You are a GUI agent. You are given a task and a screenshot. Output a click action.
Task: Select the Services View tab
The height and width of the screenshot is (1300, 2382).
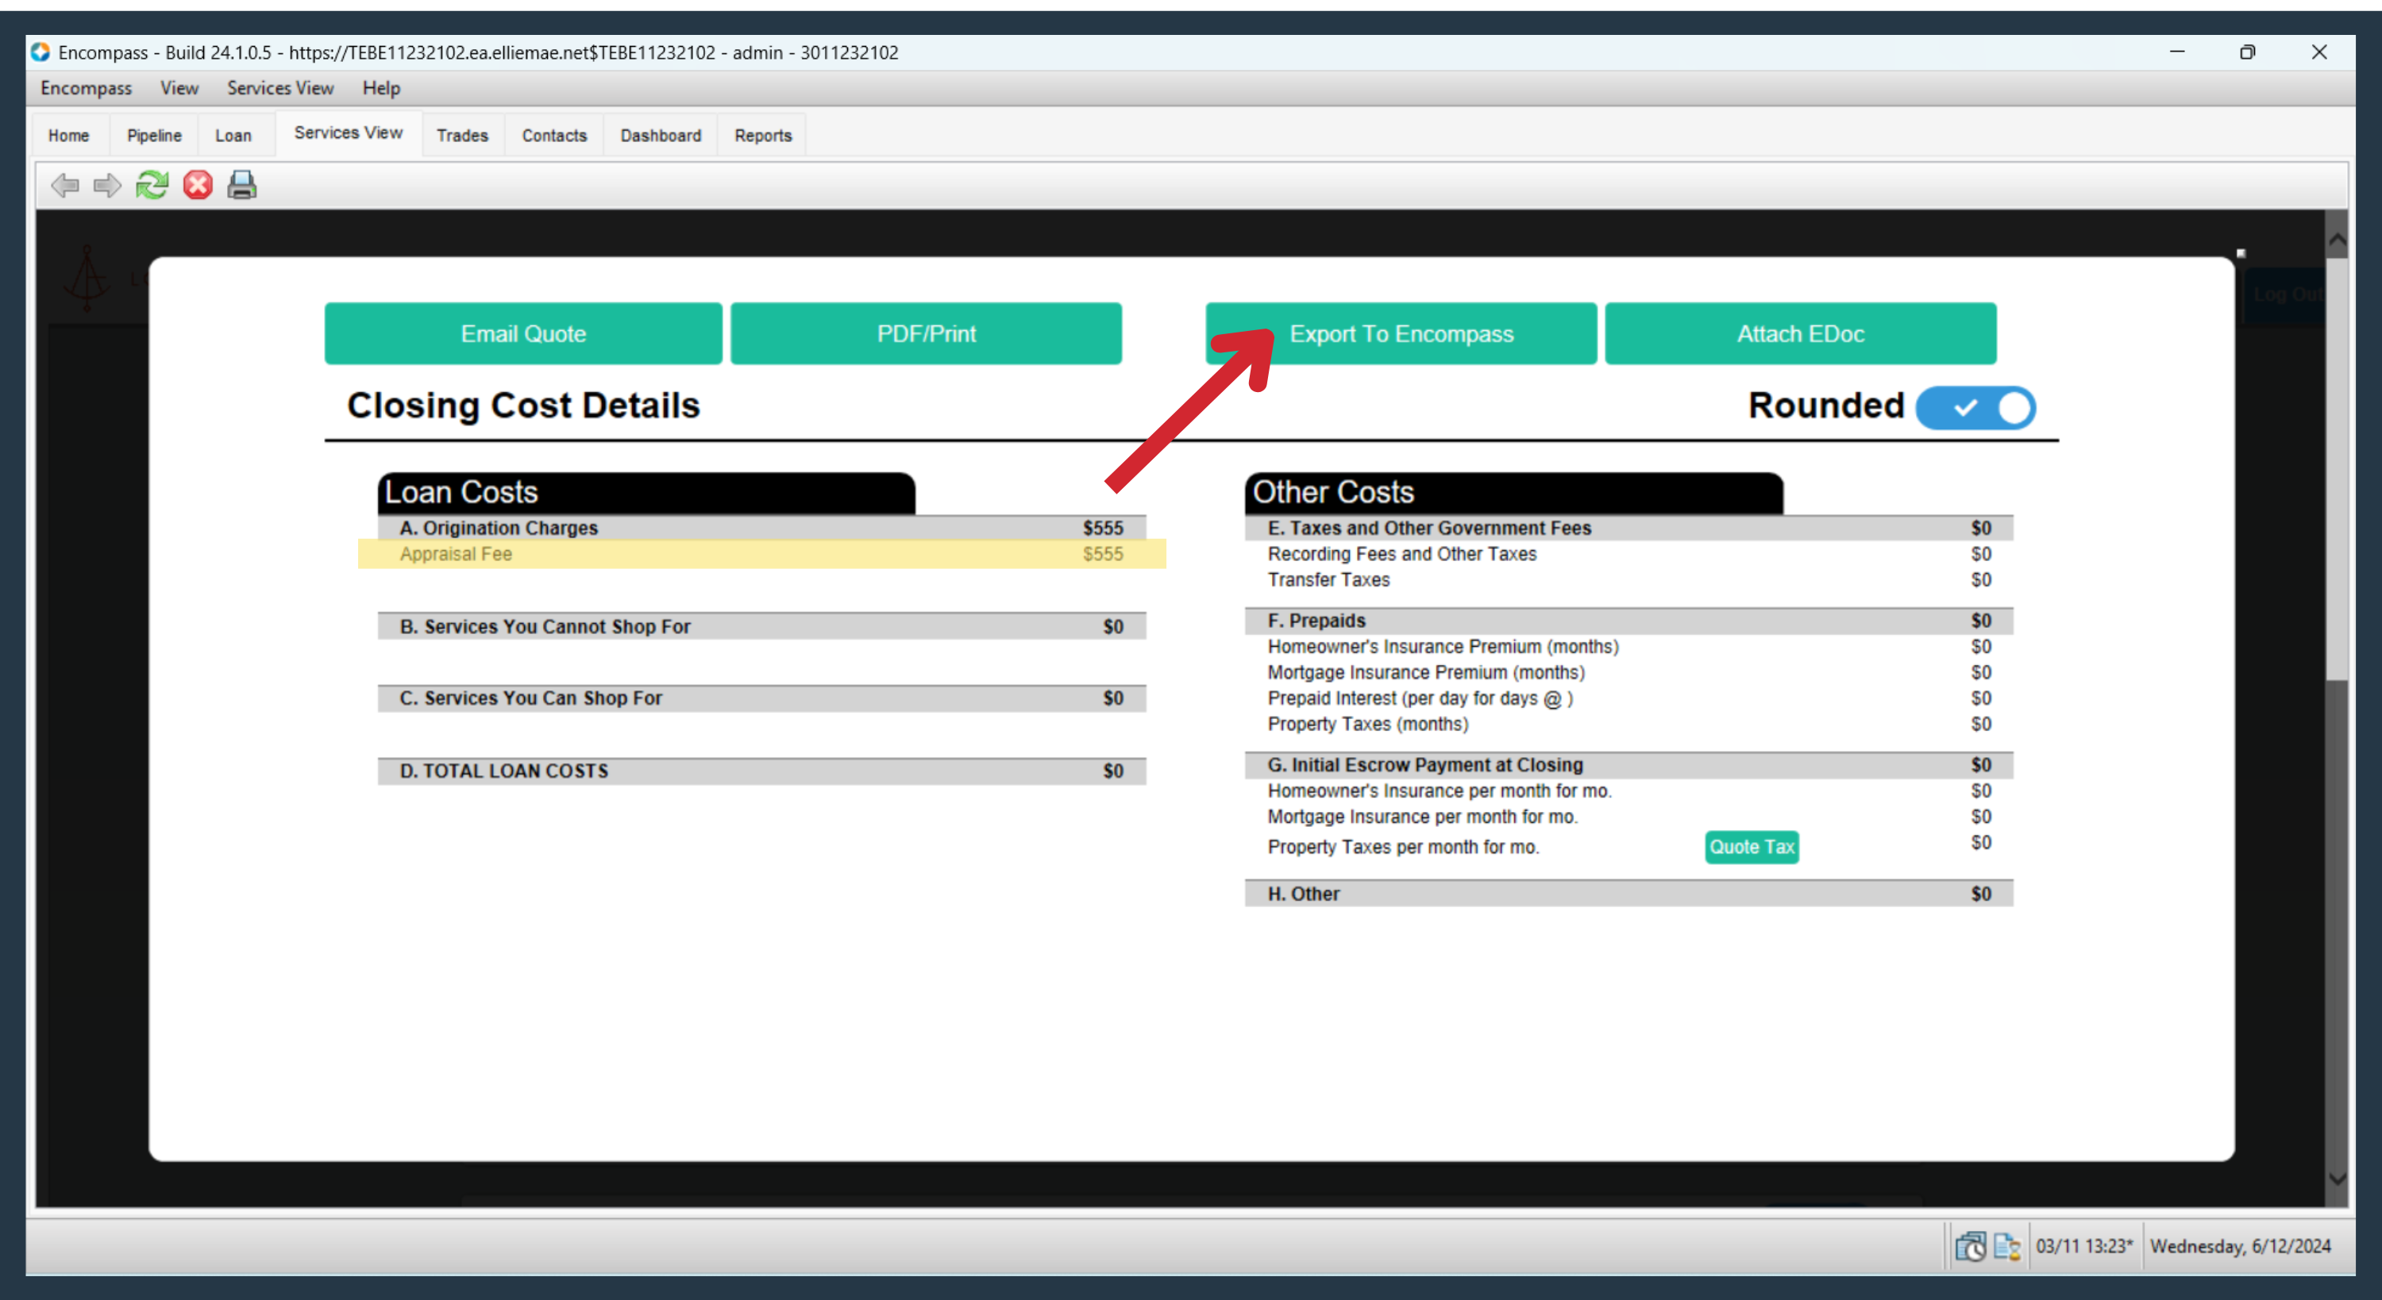[x=349, y=133]
